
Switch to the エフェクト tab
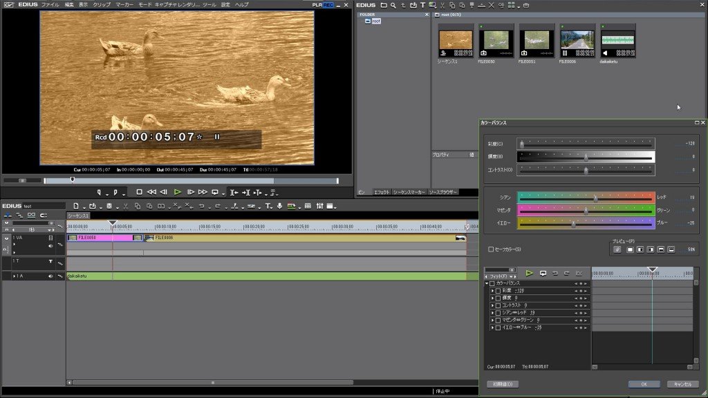pyautogui.click(x=382, y=192)
